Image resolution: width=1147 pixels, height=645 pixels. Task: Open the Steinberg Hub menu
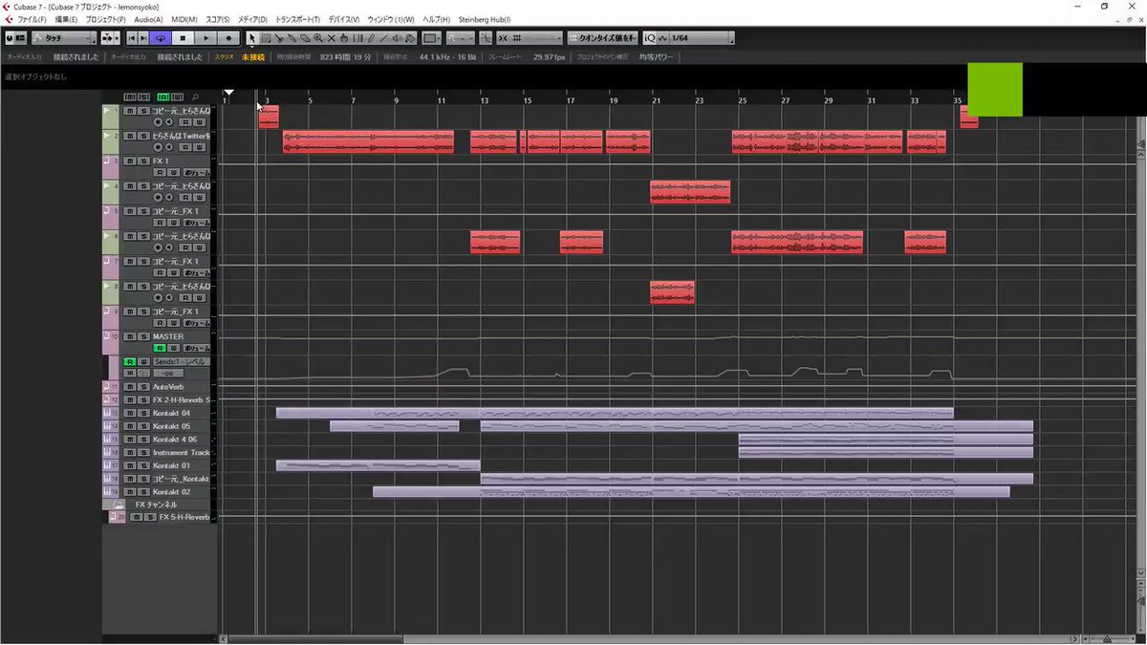pos(485,19)
